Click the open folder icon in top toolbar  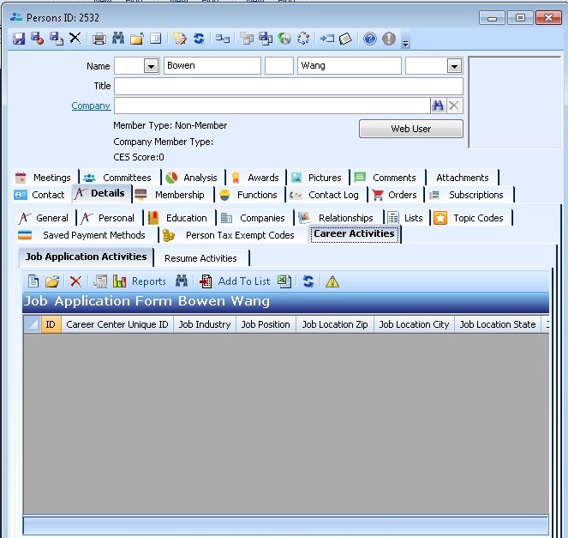click(x=137, y=39)
